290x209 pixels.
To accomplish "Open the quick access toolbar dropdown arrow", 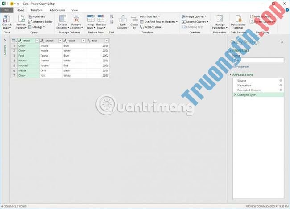I will (x=18, y=4).
